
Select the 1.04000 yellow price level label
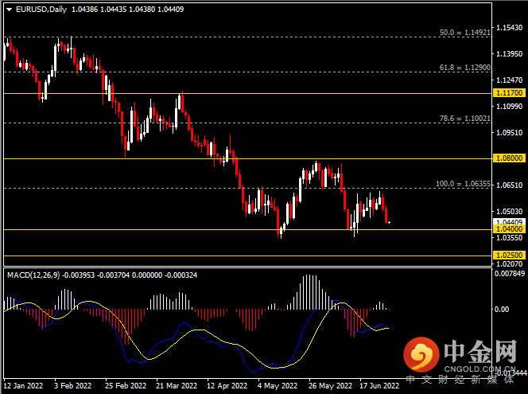pos(509,229)
